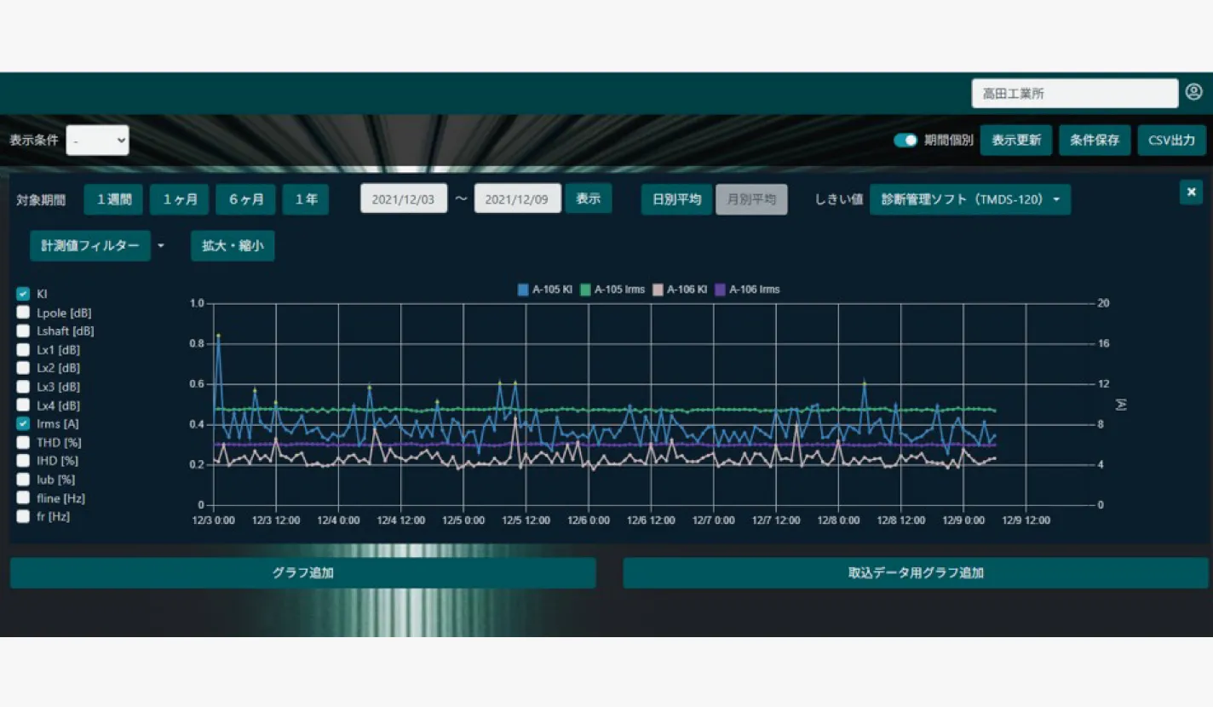Check the Lpole [dB] checkbox
This screenshot has width=1213, height=707.
click(x=23, y=313)
